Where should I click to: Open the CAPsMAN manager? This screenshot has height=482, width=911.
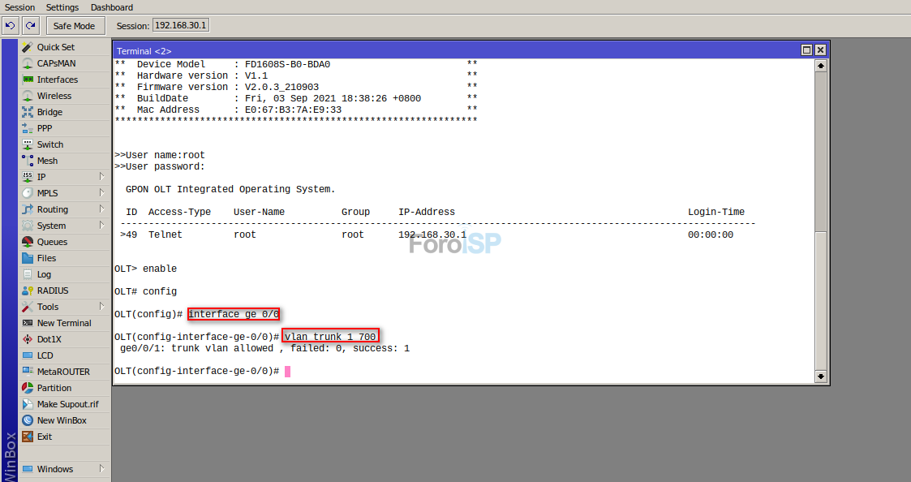57,63
